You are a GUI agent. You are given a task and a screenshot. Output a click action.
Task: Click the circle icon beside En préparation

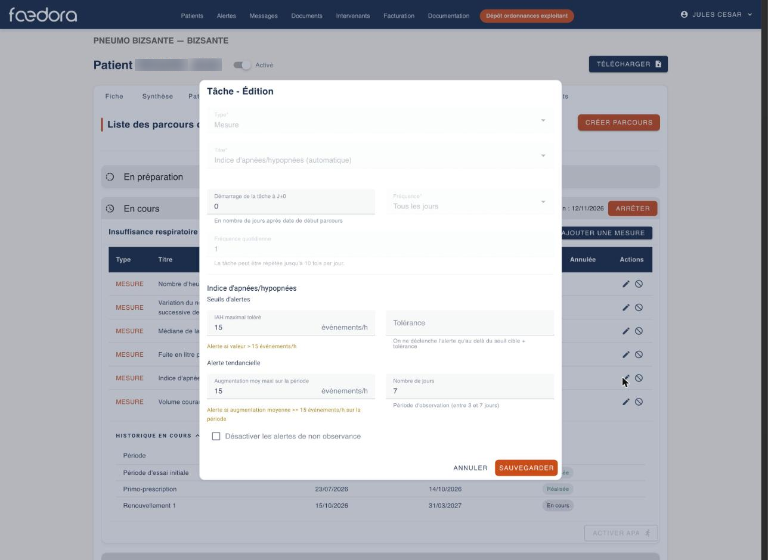pyautogui.click(x=110, y=177)
